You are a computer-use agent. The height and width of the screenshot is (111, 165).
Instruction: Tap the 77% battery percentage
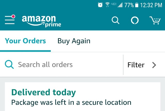point(129,5)
